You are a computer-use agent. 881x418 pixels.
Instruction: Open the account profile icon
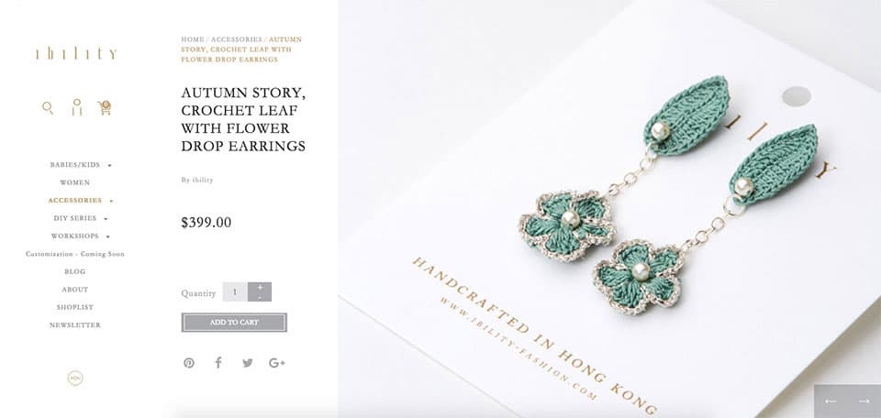[76, 107]
